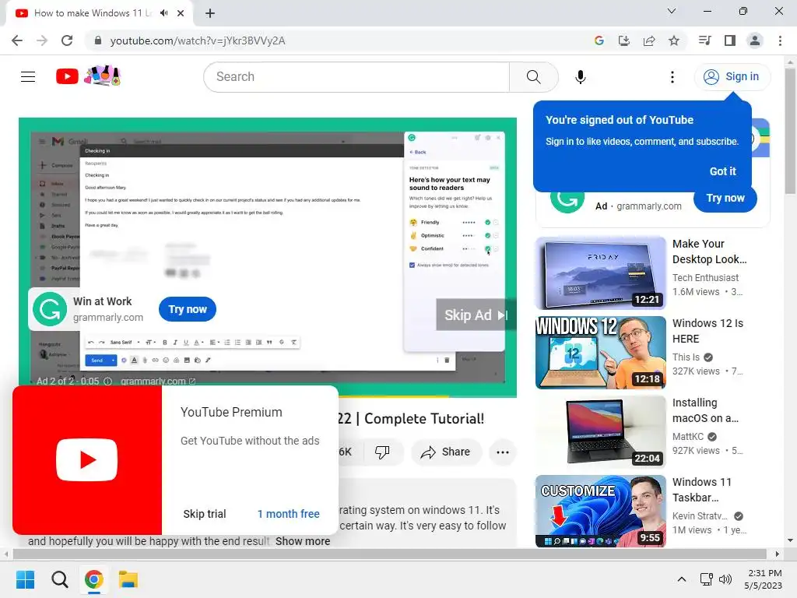This screenshot has height=598, width=797.
Task: Click the address bar URL
Action: pos(197,40)
